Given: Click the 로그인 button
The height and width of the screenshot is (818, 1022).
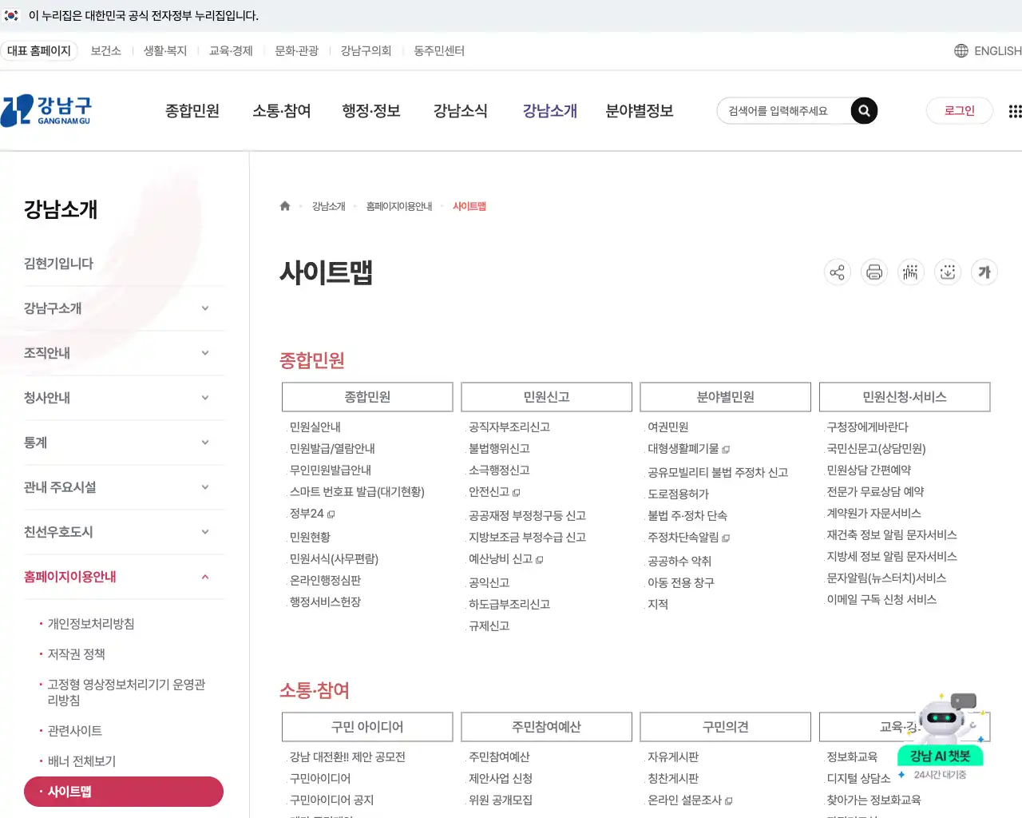Looking at the screenshot, I should click(960, 111).
